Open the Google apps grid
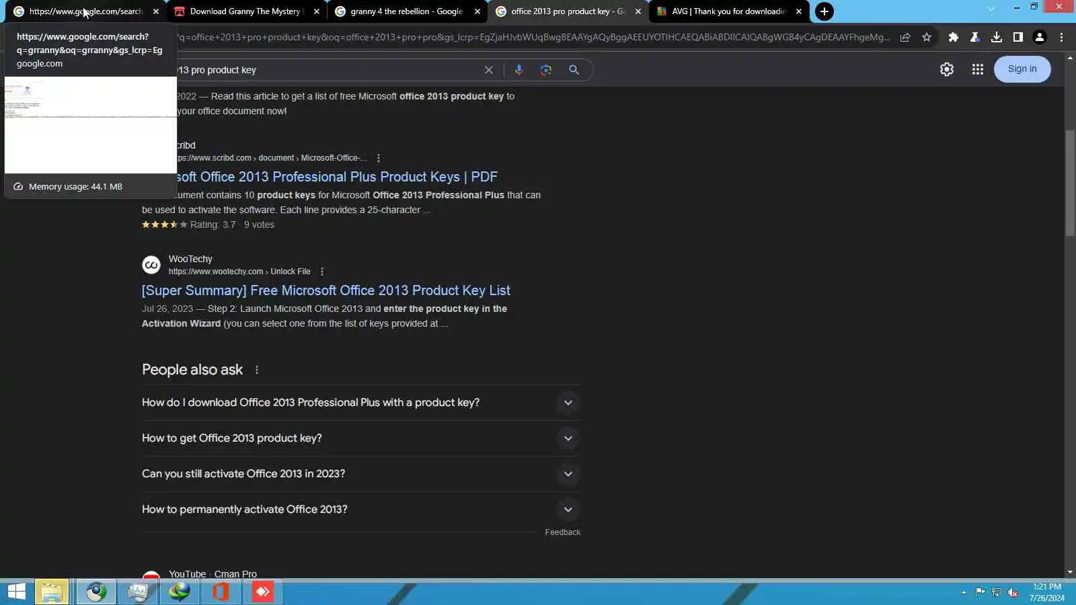The width and height of the screenshot is (1076, 605). [x=978, y=69]
